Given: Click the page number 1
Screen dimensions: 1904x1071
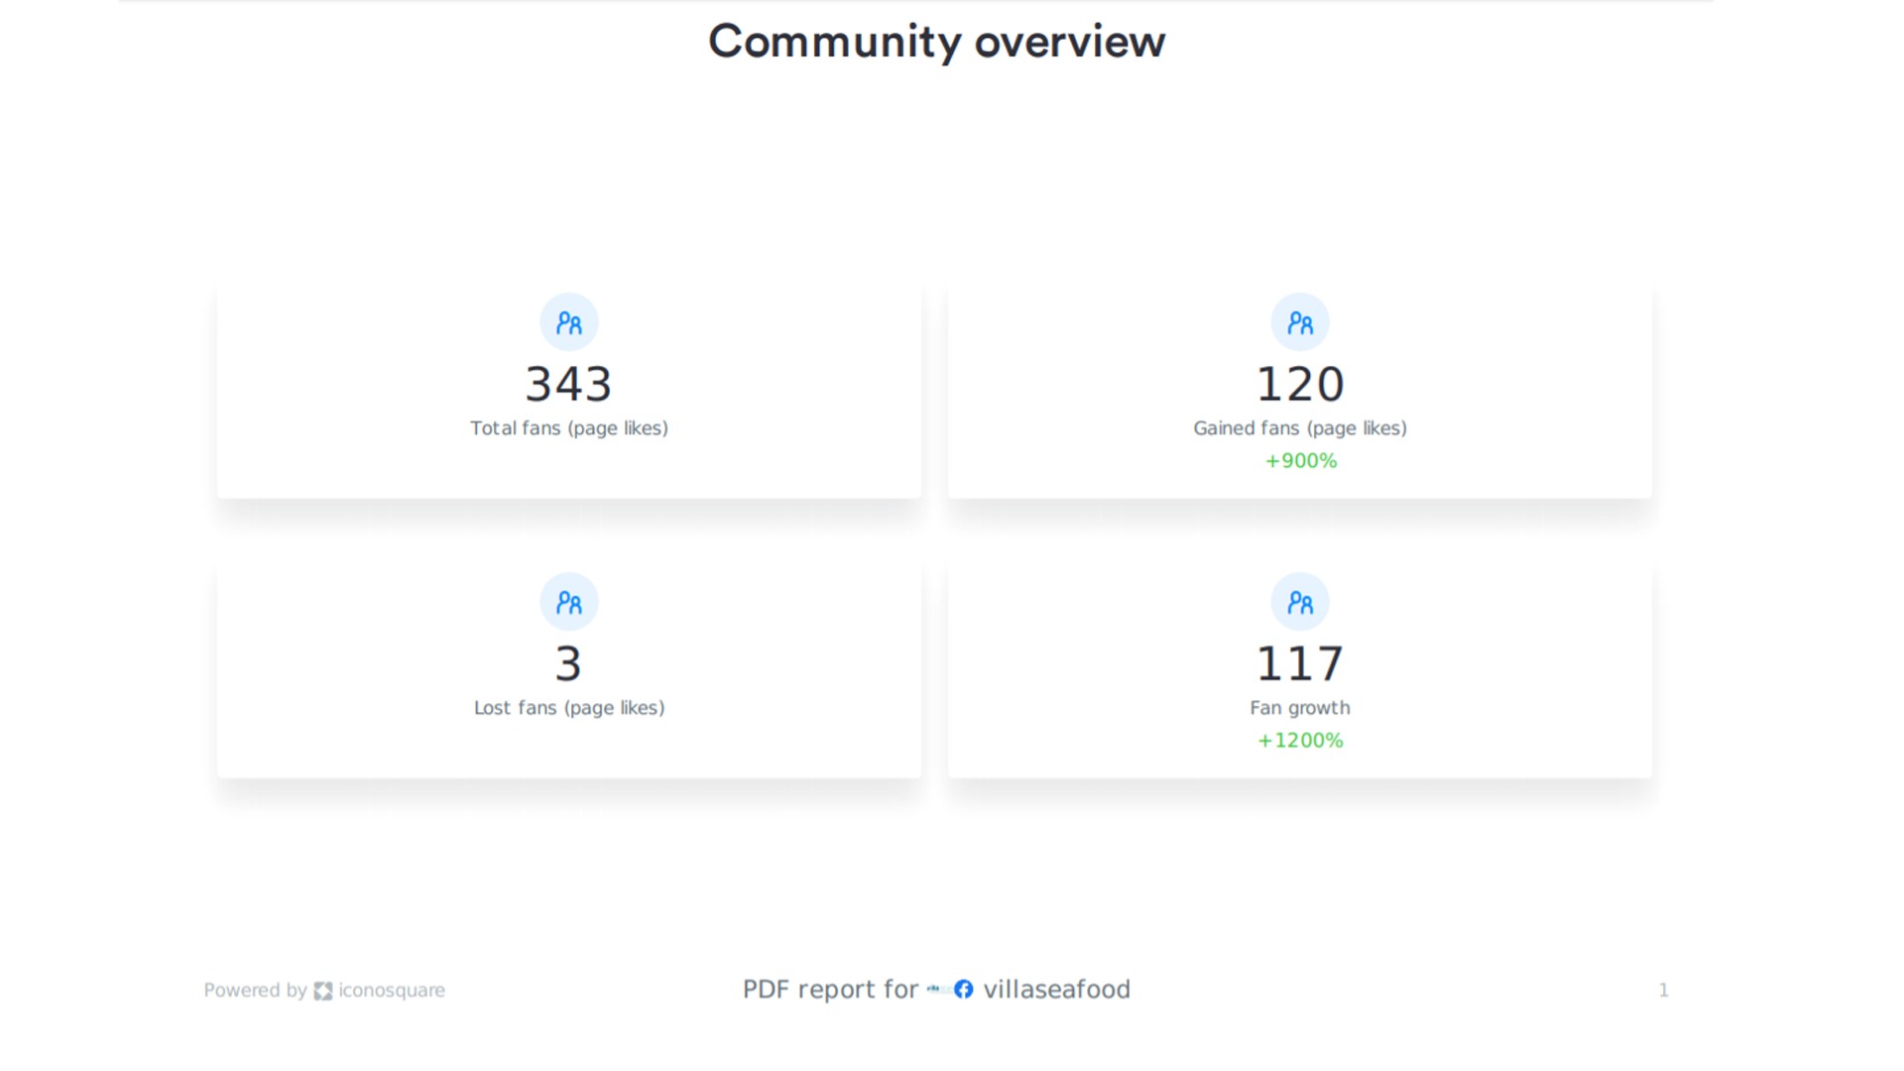Looking at the screenshot, I should pyautogui.click(x=1663, y=990).
